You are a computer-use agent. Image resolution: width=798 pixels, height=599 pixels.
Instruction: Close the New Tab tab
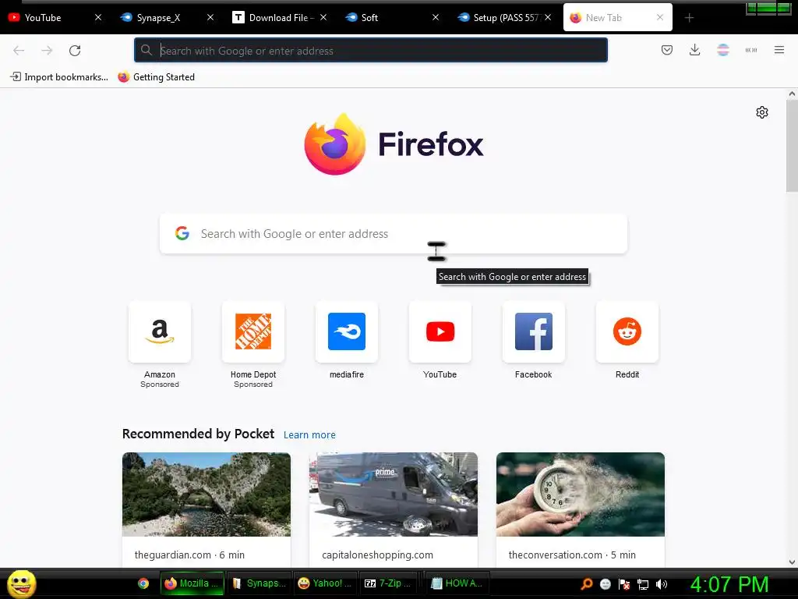tap(659, 17)
